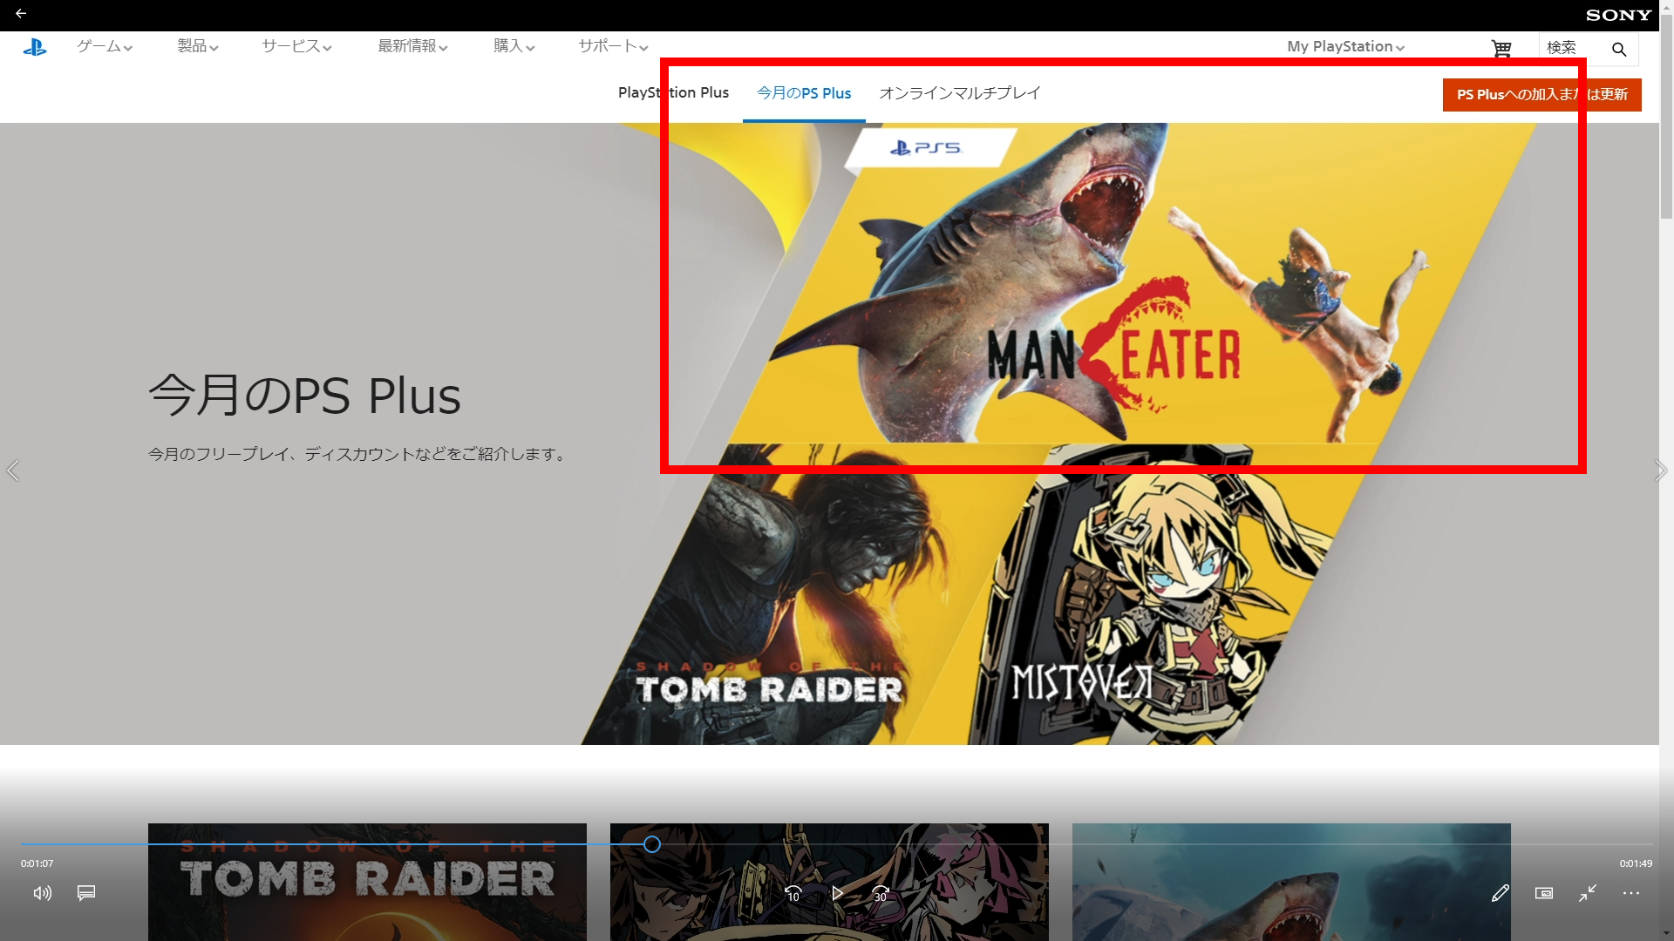The height and width of the screenshot is (941, 1674).
Task: Exit full screen mode
Action: [1588, 893]
